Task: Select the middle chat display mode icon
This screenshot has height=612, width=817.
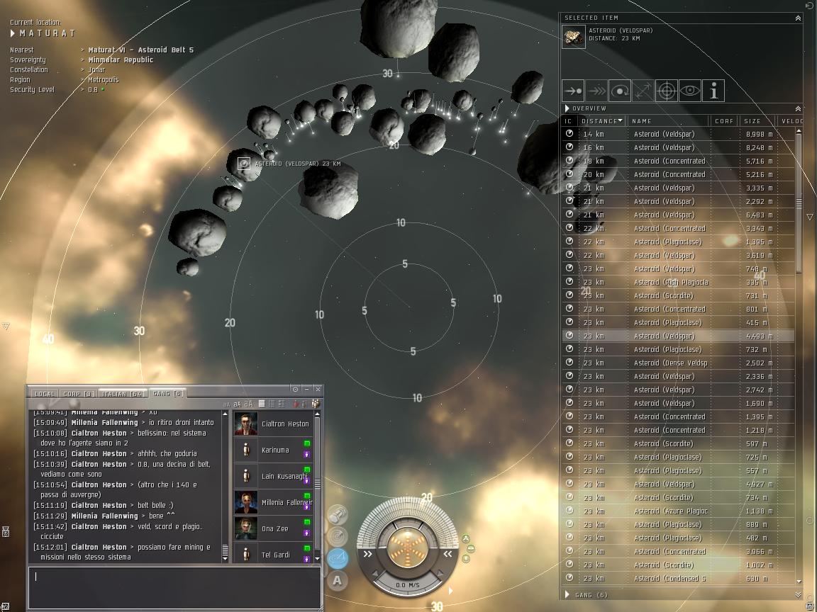Action: click(272, 404)
